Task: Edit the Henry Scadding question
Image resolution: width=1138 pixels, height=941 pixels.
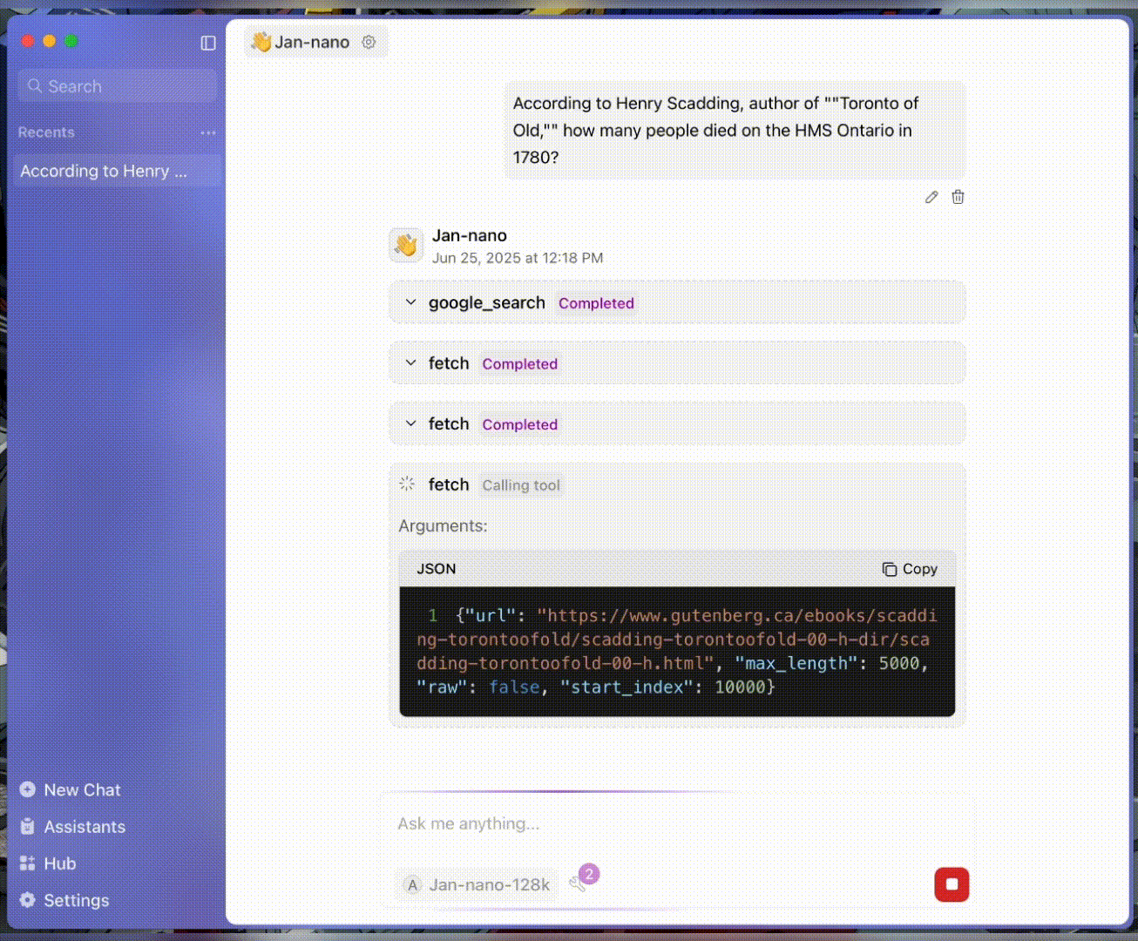Action: 931,197
